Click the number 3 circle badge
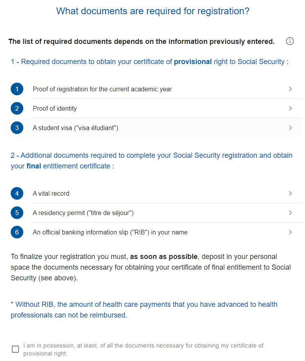 click(17, 128)
